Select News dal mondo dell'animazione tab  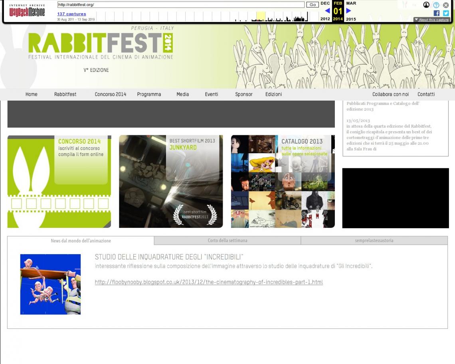[81, 241]
